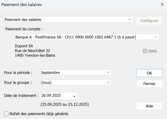The height and width of the screenshot is (119, 167).
Task: Open the date picker arrow next to 26.09.2025
Action: click(74, 96)
